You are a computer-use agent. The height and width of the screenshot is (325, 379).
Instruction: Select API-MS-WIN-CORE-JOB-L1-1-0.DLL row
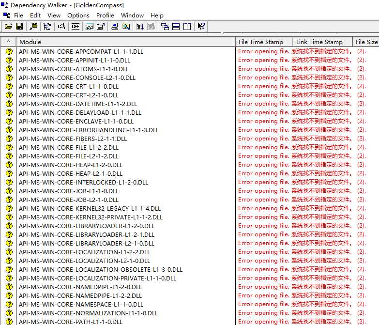coord(190,191)
